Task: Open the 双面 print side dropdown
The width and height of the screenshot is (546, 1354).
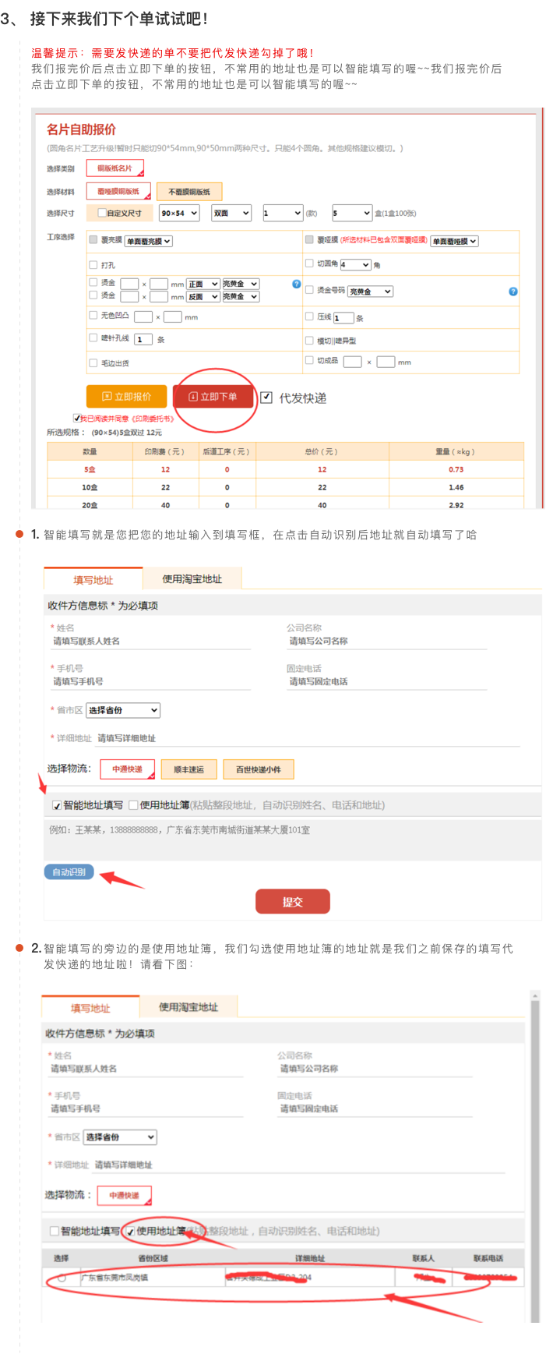Action: [231, 213]
